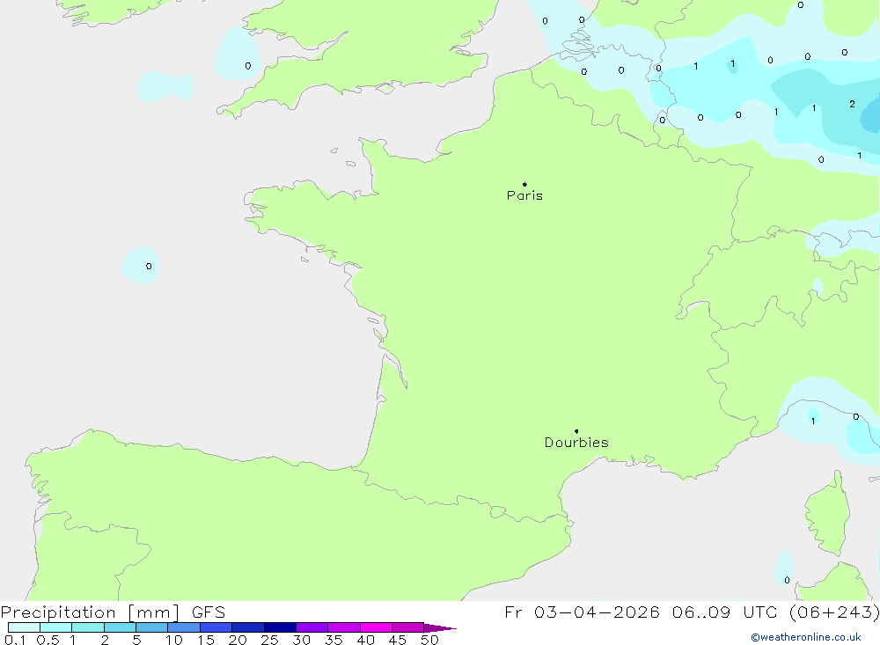Click the 5 mm blue legend swatch
Image resolution: width=880 pixels, height=645 pixels.
tap(151, 627)
